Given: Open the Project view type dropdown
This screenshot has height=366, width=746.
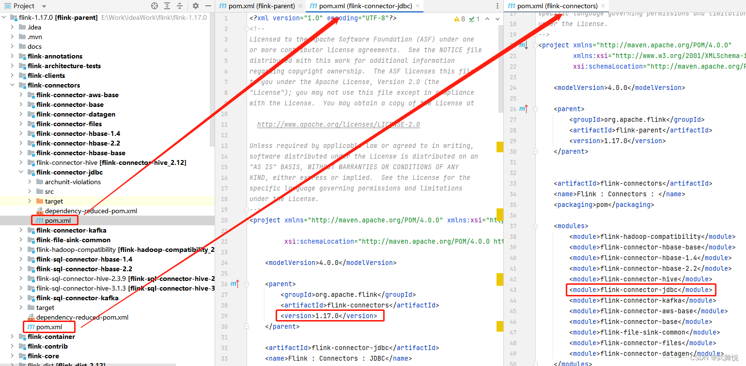Looking at the screenshot, I should (x=44, y=6).
